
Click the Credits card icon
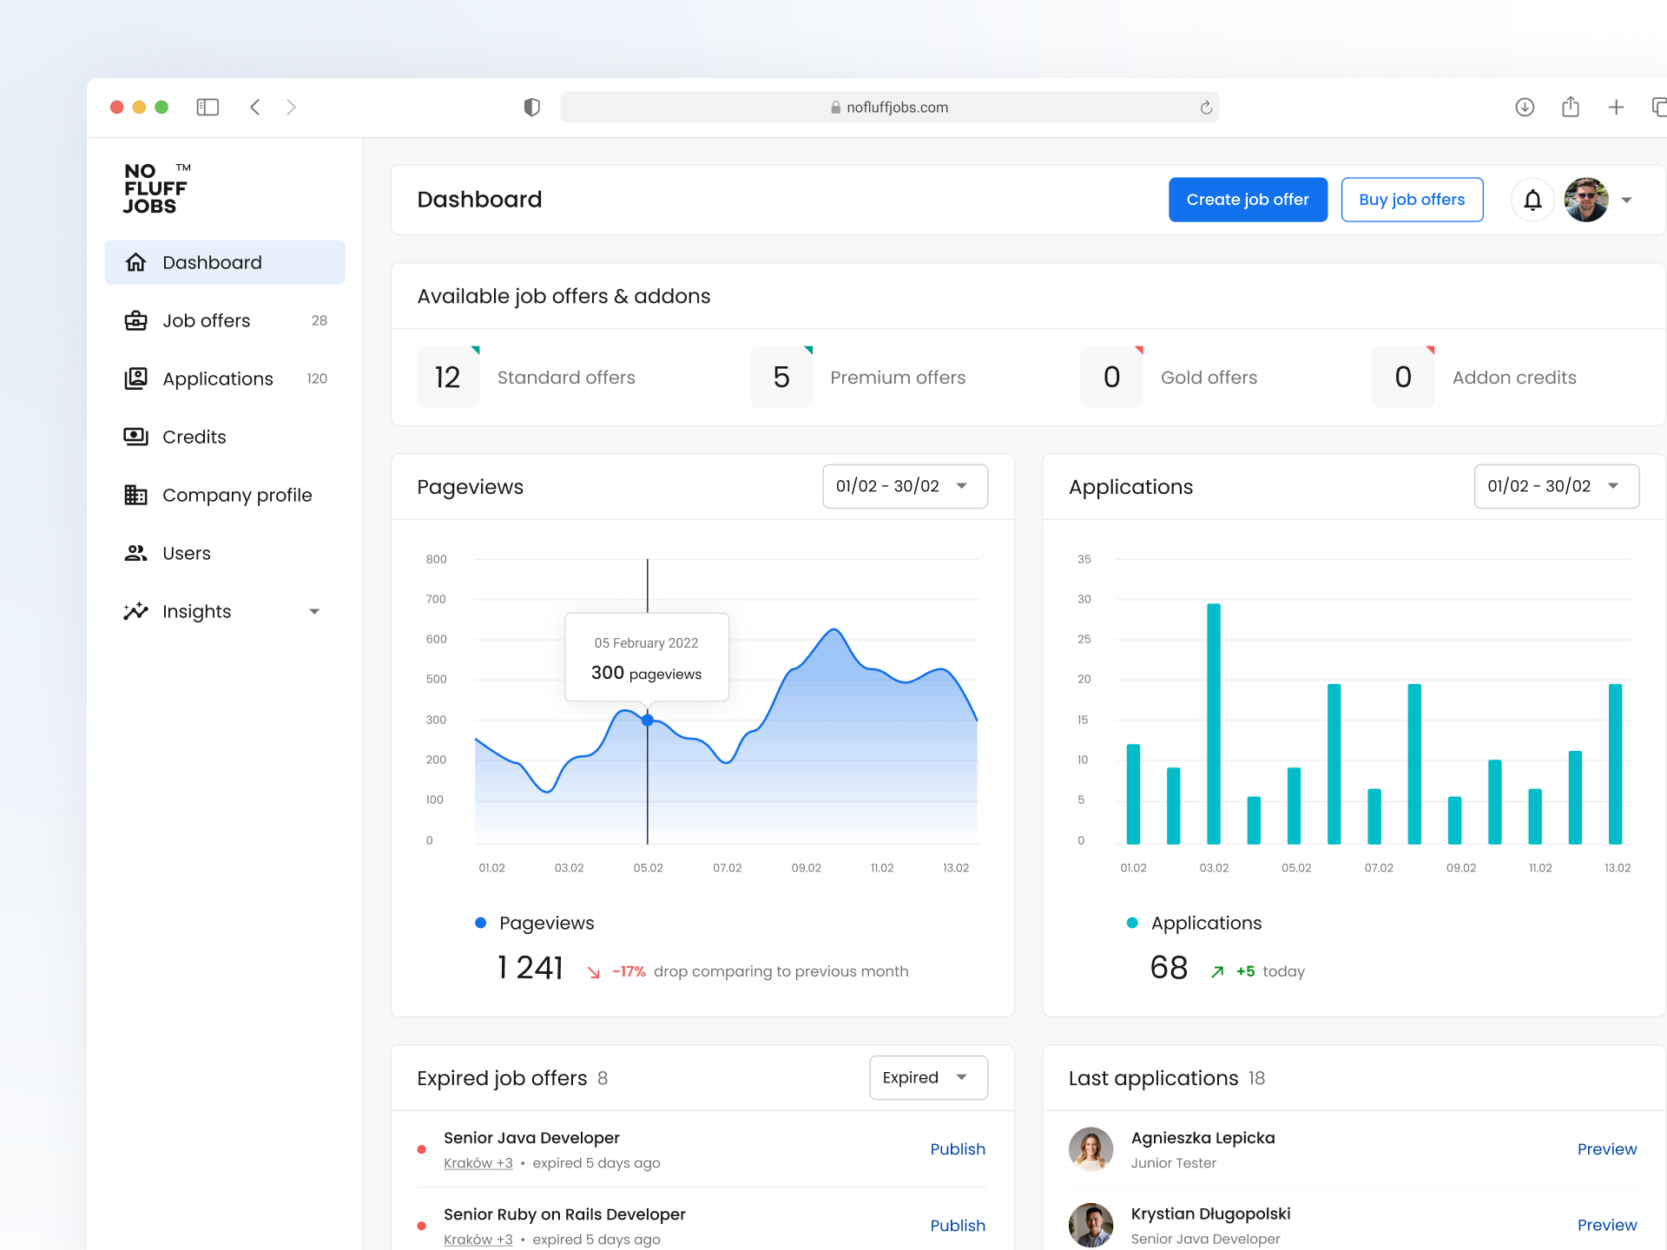pos(136,437)
